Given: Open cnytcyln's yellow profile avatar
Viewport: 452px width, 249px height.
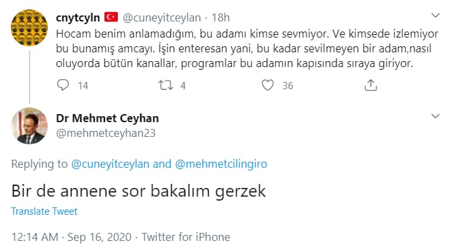Looking at the screenshot, I should coord(30,28).
